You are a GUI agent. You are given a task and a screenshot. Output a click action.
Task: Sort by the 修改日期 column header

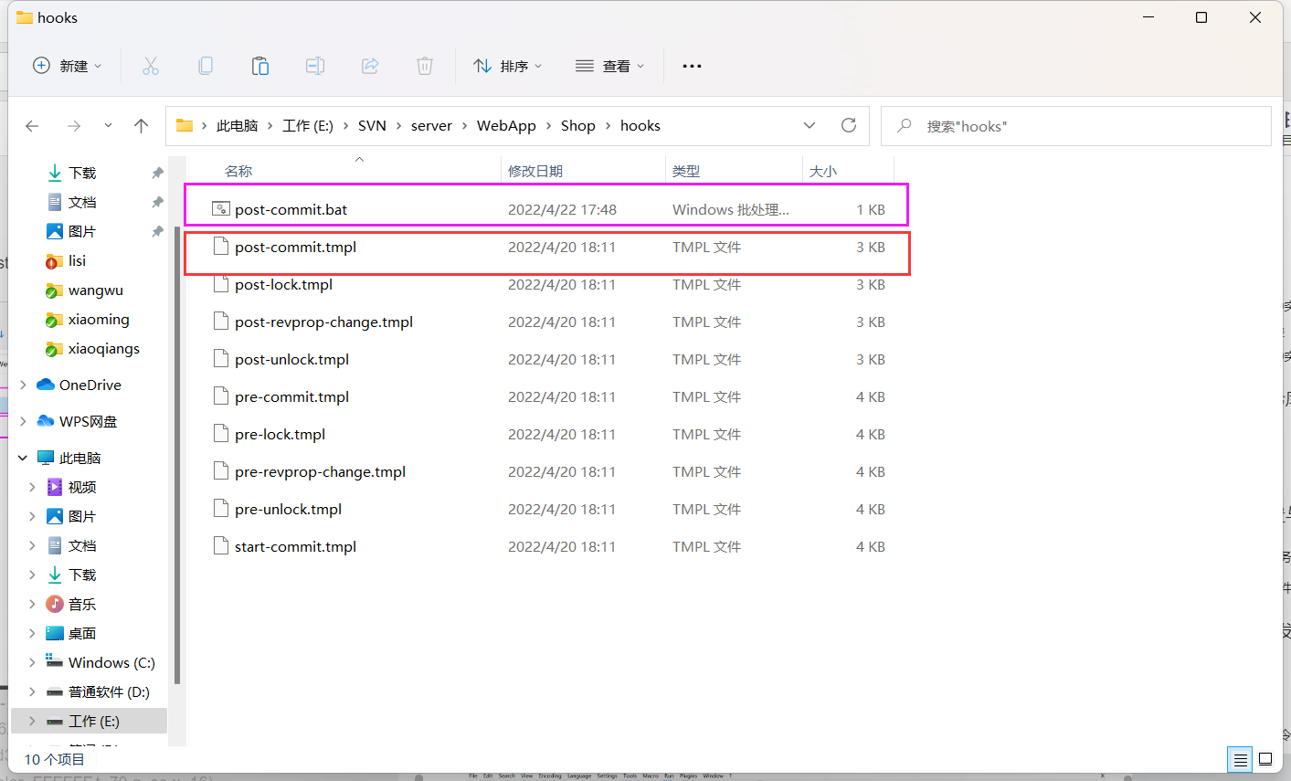click(x=535, y=171)
